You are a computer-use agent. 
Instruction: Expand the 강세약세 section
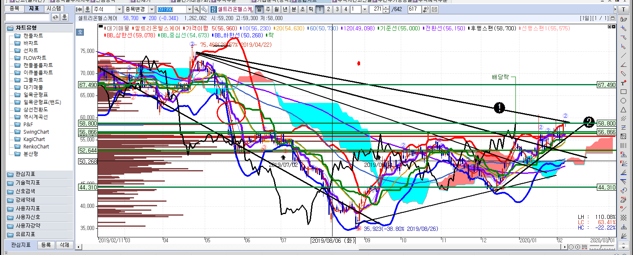(x=39, y=200)
